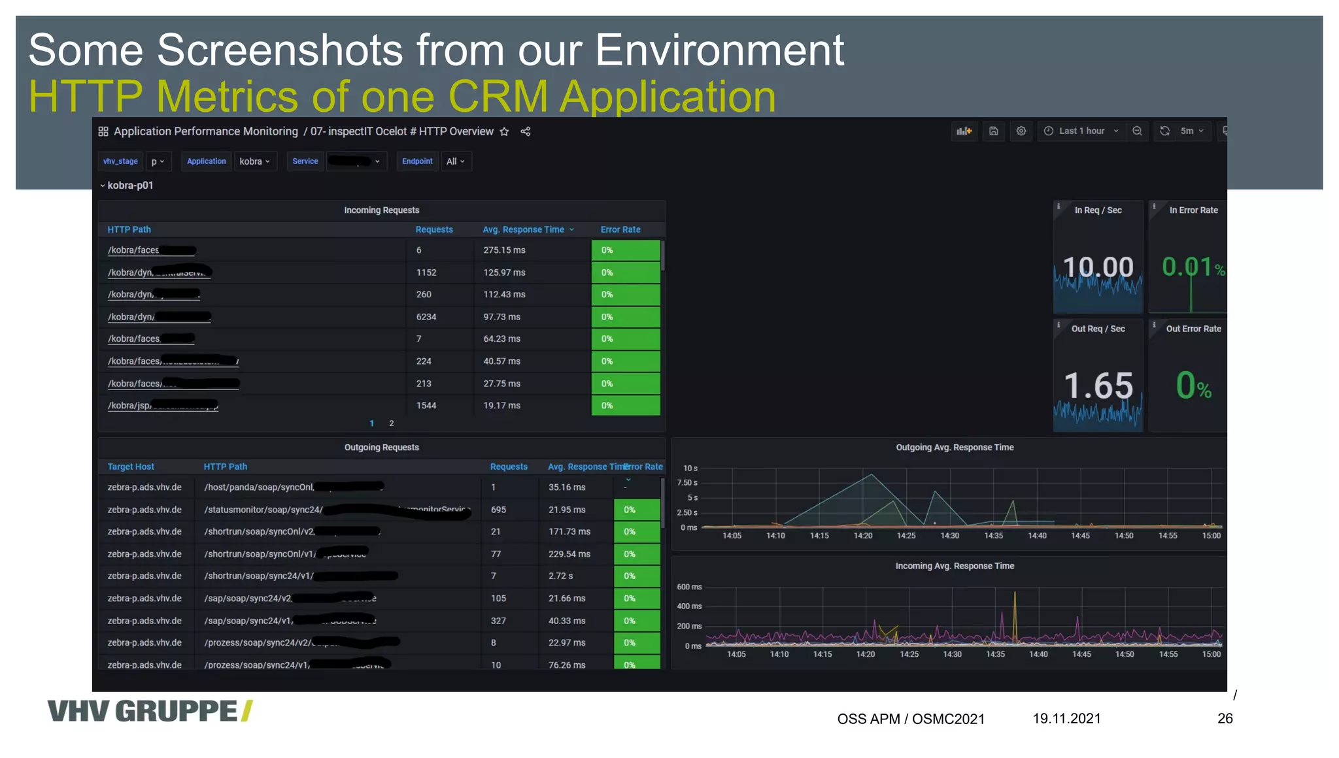Save the dashboard with disk icon
This screenshot has height=758, width=1339.
(x=994, y=131)
